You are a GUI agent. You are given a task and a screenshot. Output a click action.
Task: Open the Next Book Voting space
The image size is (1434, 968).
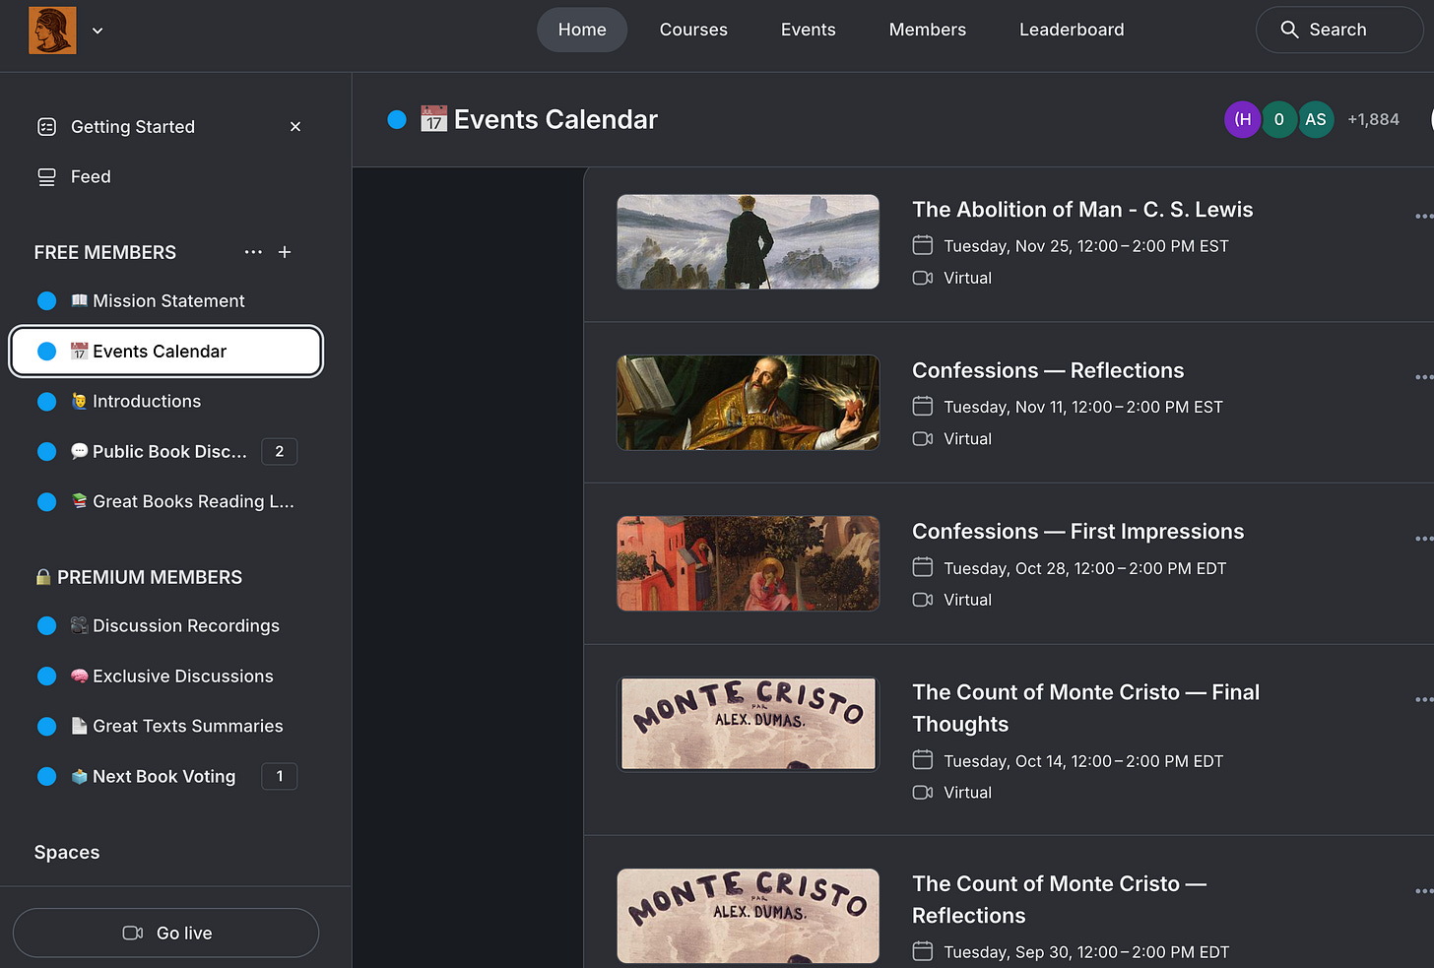coord(165,777)
